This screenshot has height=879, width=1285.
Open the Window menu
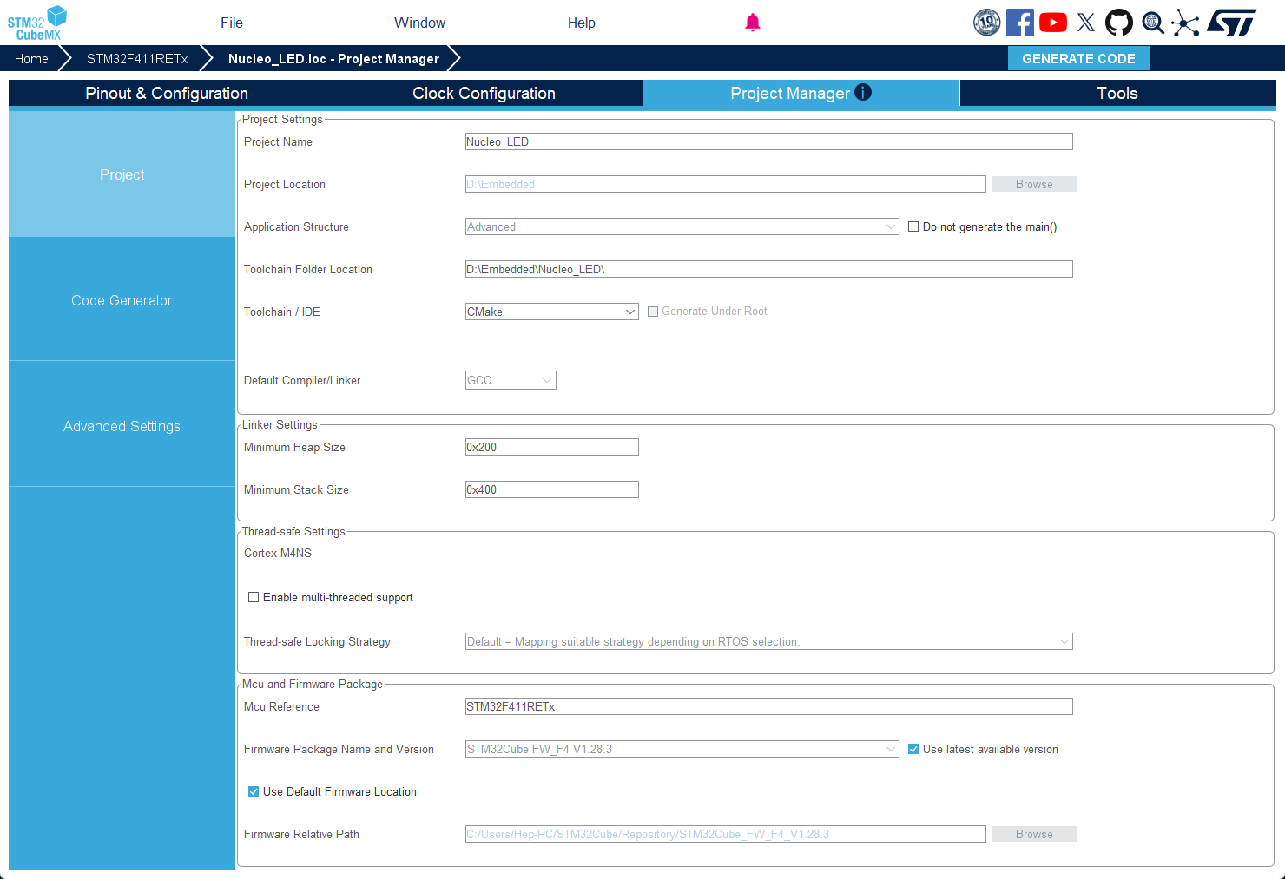tap(419, 23)
